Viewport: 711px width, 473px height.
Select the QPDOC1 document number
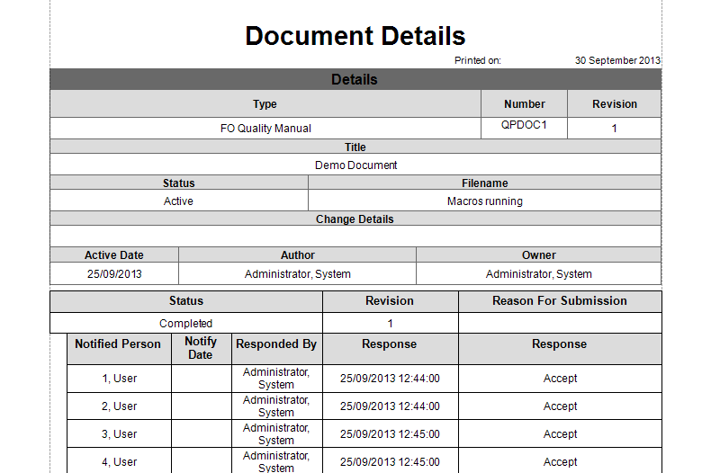click(524, 125)
